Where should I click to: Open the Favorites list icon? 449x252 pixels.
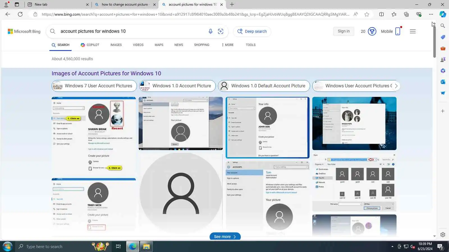click(x=394, y=14)
